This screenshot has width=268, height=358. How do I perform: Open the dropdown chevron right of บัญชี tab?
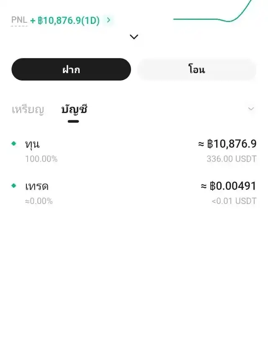pos(251,109)
